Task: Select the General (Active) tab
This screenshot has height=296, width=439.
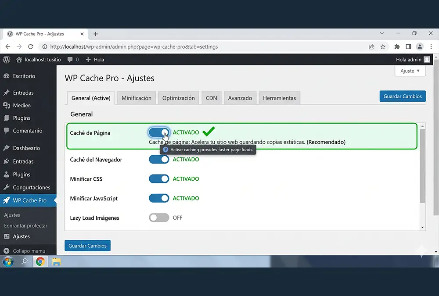Action: tap(91, 98)
